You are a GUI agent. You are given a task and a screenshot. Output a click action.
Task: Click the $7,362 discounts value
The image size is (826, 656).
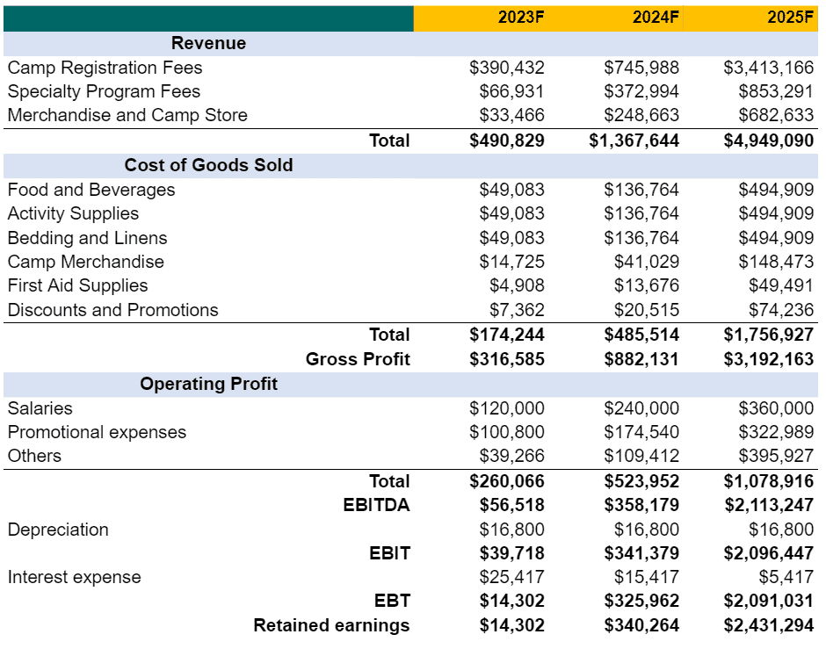517,310
